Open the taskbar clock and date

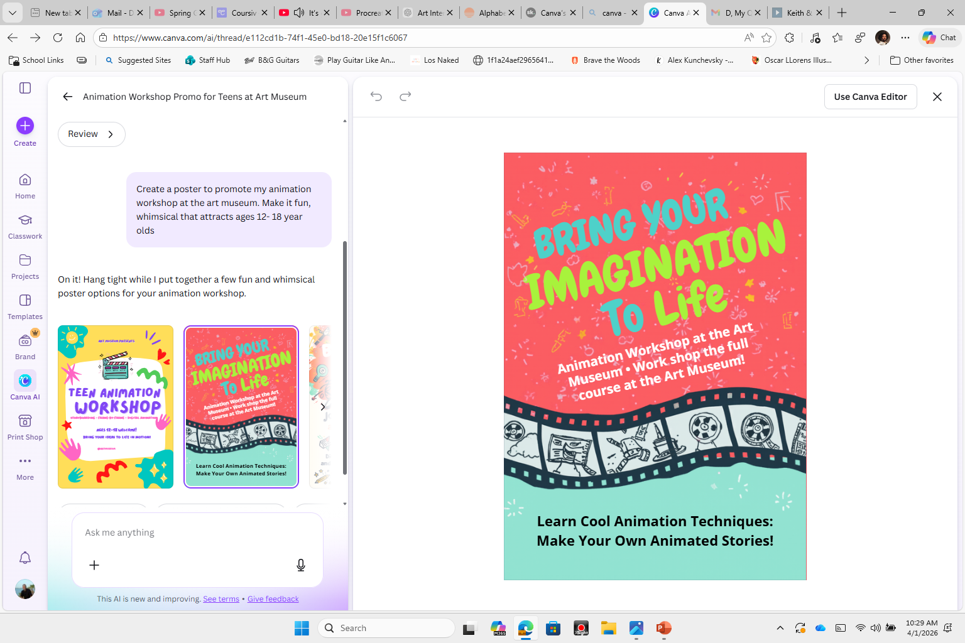point(922,628)
